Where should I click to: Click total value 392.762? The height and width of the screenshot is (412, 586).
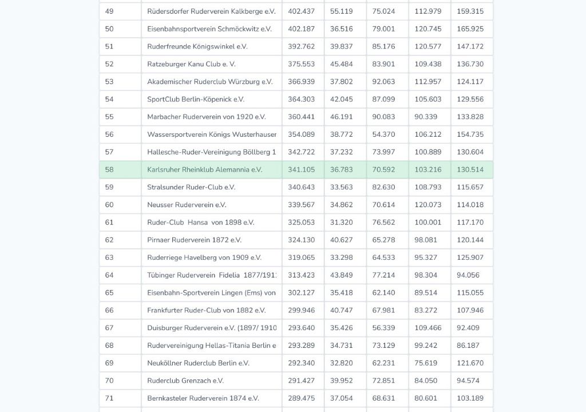point(301,46)
